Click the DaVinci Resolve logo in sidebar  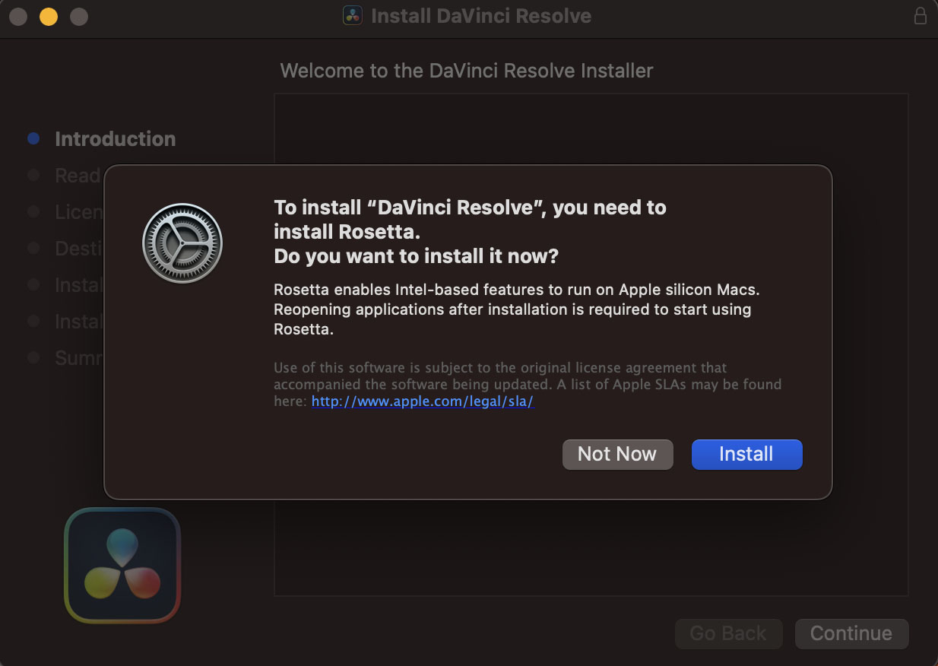tap(122, 565)
